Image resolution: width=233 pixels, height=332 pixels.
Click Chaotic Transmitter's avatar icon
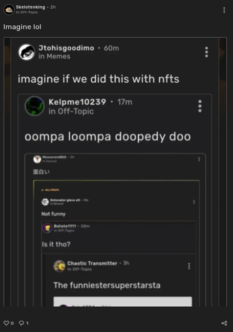click(59, 266)
